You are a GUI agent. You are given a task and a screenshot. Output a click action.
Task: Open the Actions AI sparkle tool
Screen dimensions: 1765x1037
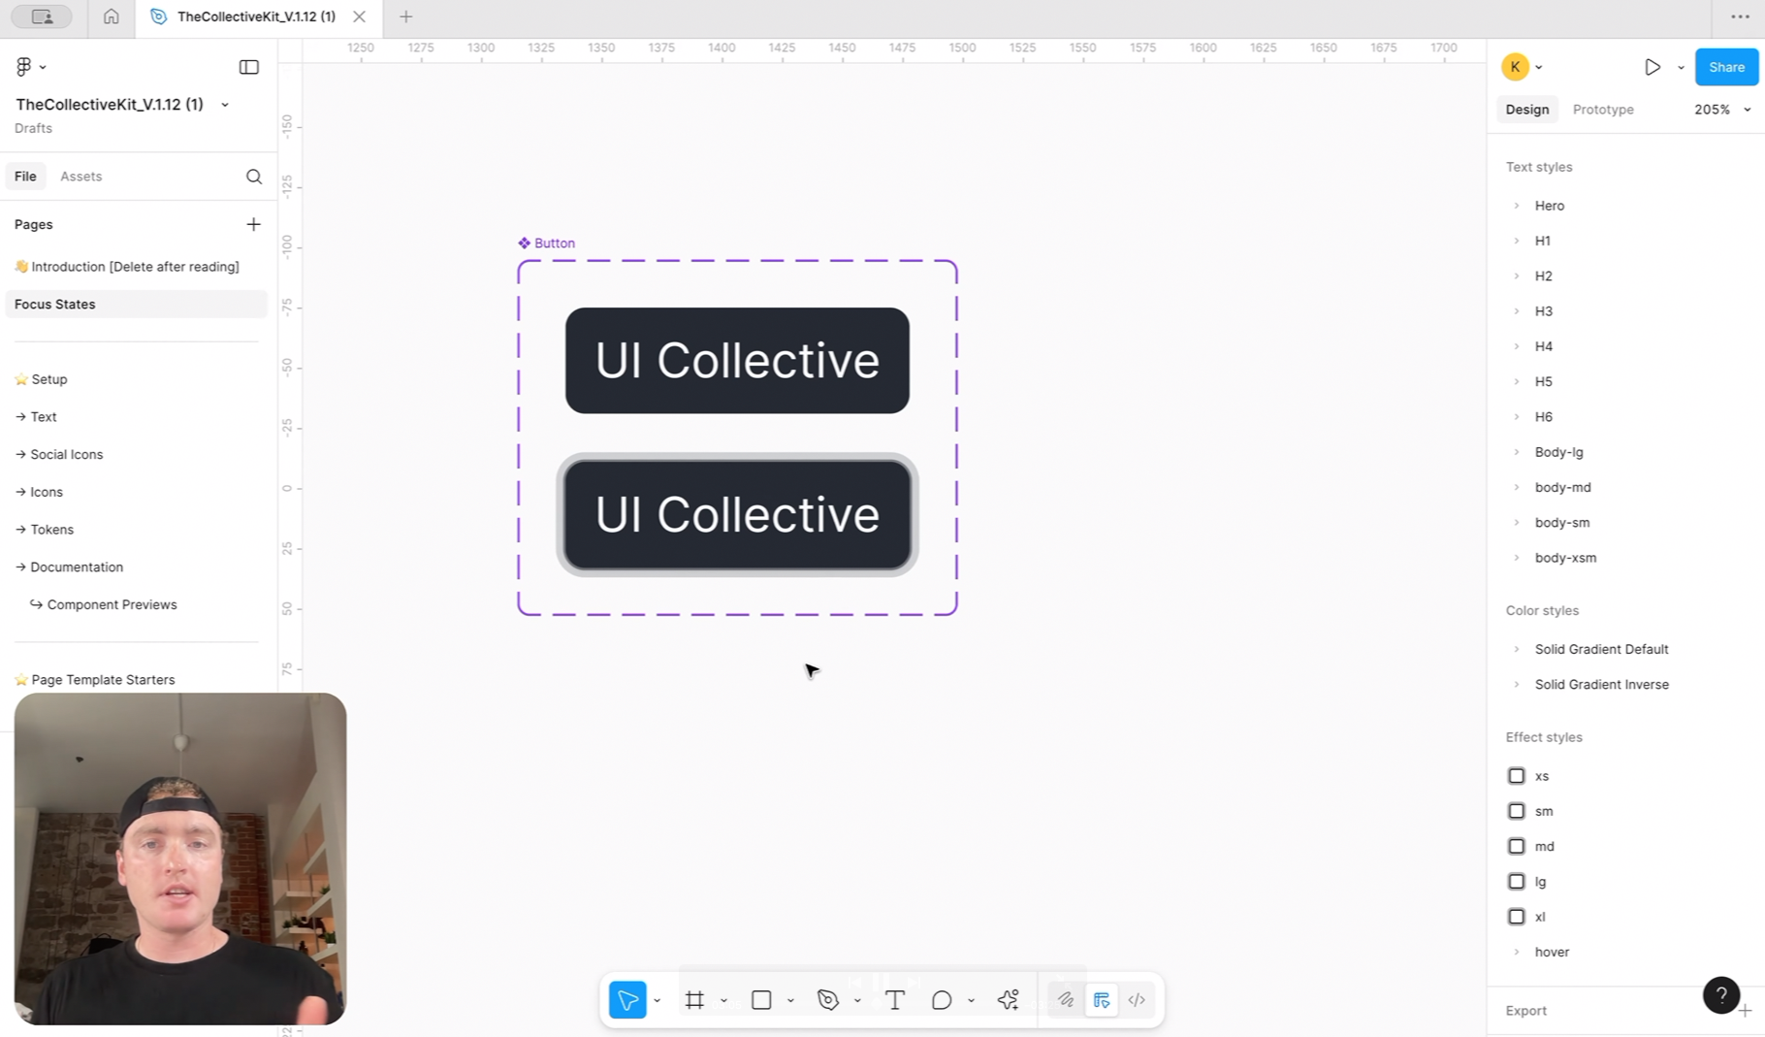(1009, 1000)
